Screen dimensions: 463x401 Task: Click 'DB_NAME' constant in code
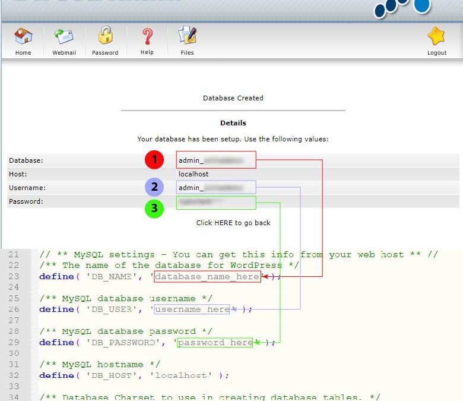tap(112, 277)
